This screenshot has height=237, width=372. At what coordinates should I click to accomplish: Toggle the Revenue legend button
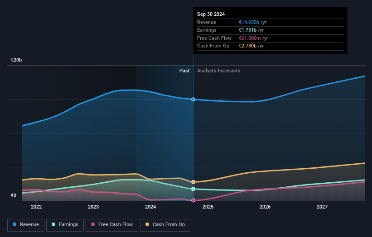coord(26,225)
